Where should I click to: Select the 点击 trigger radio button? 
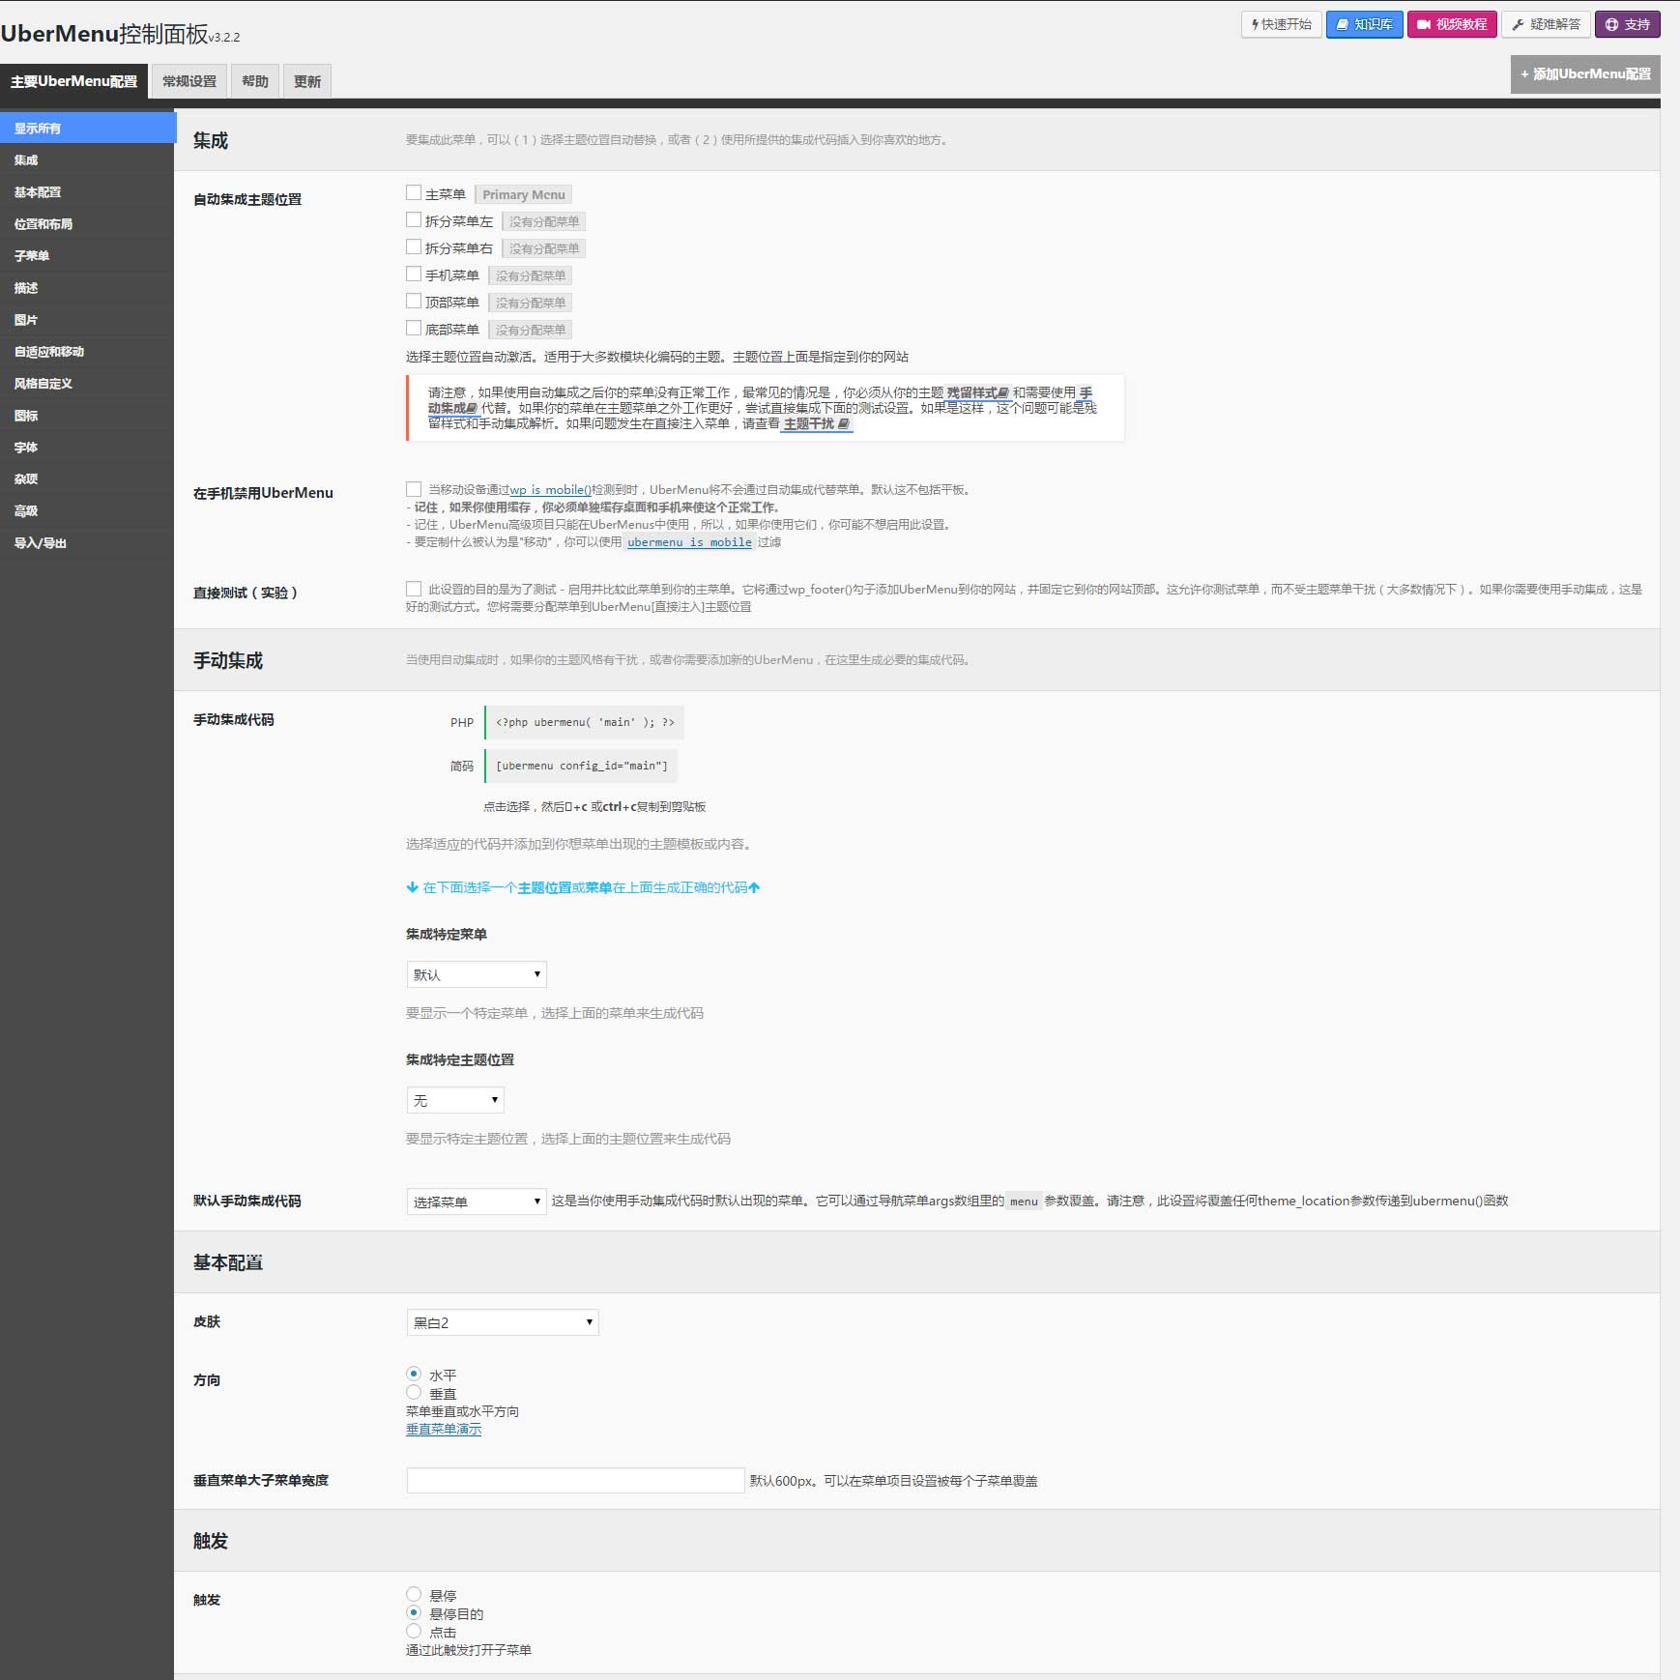(x=414, y=1631)
